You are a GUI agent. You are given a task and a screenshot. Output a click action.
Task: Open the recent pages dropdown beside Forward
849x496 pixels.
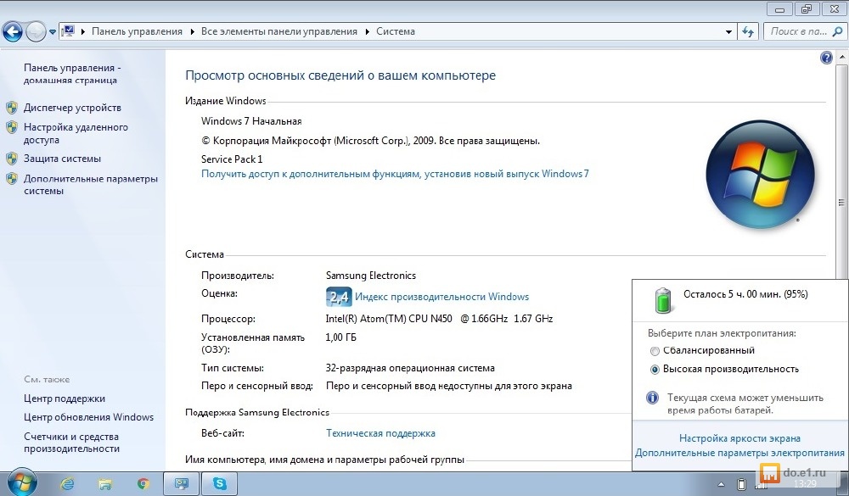pos(53,32)
